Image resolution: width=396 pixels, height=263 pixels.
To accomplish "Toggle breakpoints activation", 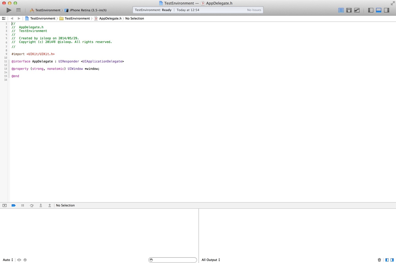I will click(x=13, y=205).
